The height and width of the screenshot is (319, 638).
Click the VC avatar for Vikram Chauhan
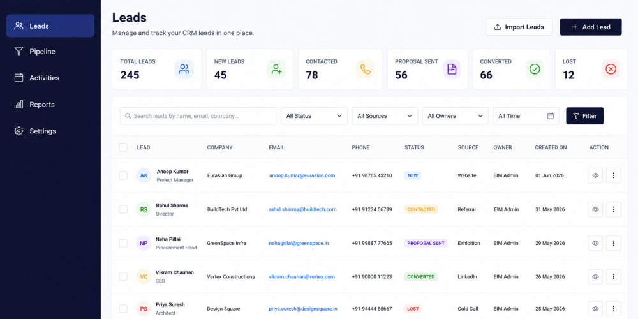point(144,277)
